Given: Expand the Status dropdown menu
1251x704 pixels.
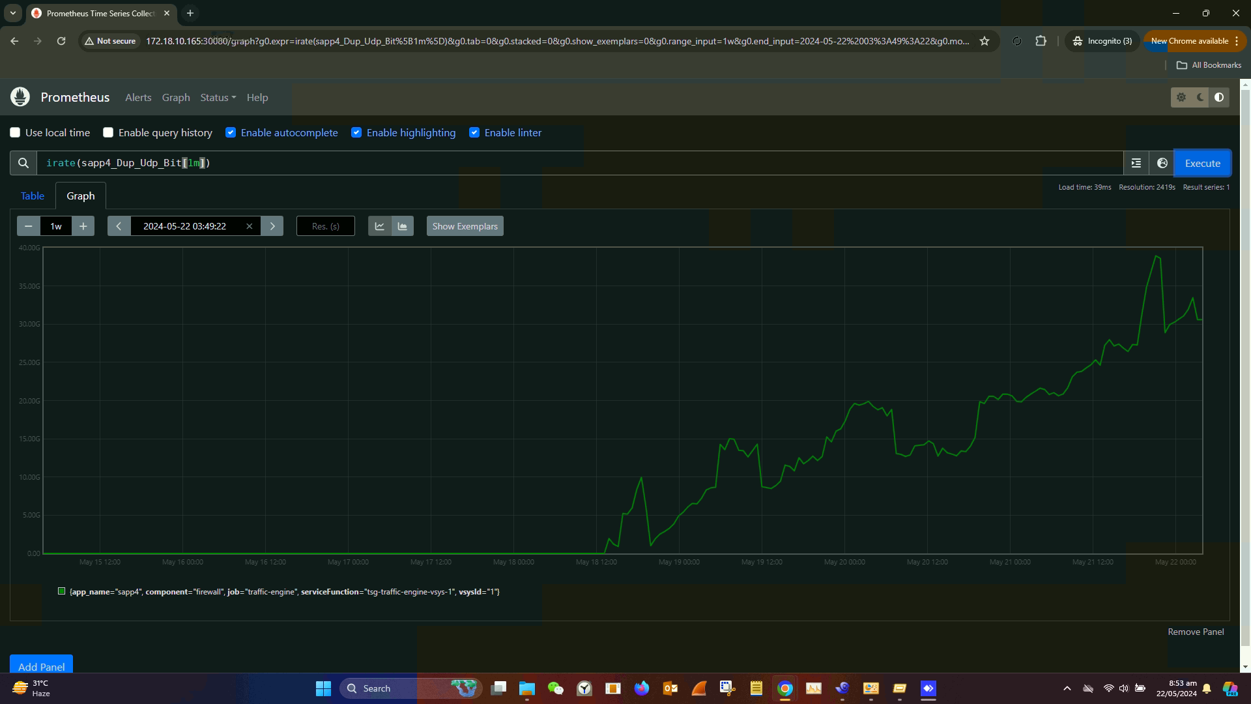Looking at the screenshot, I should [x=218, y=97].
